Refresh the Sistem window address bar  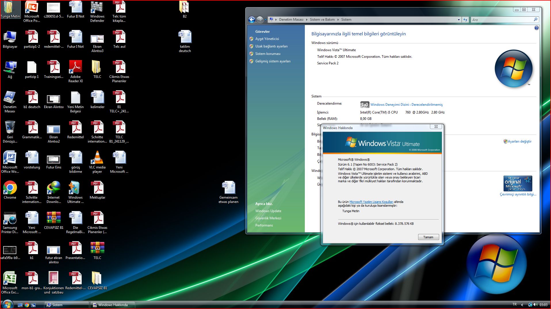pos(465,20)
